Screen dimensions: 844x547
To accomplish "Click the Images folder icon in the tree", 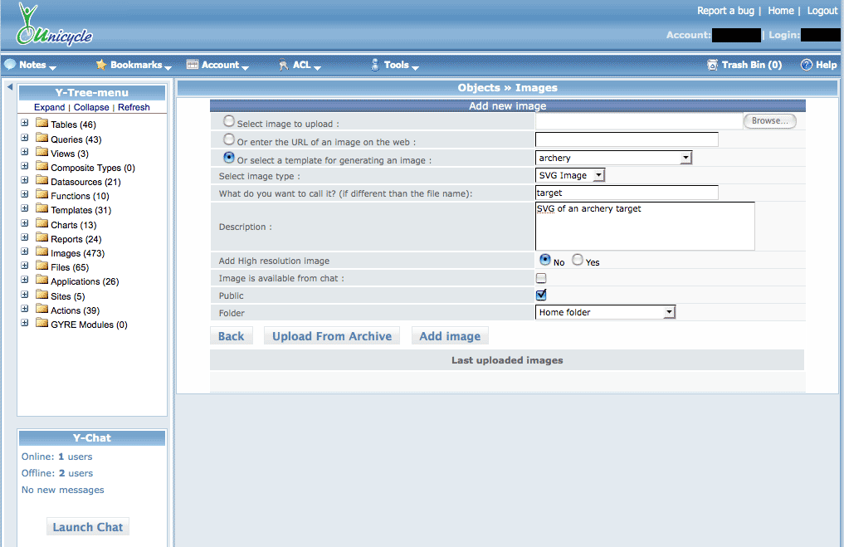I will tap(41, 252).
